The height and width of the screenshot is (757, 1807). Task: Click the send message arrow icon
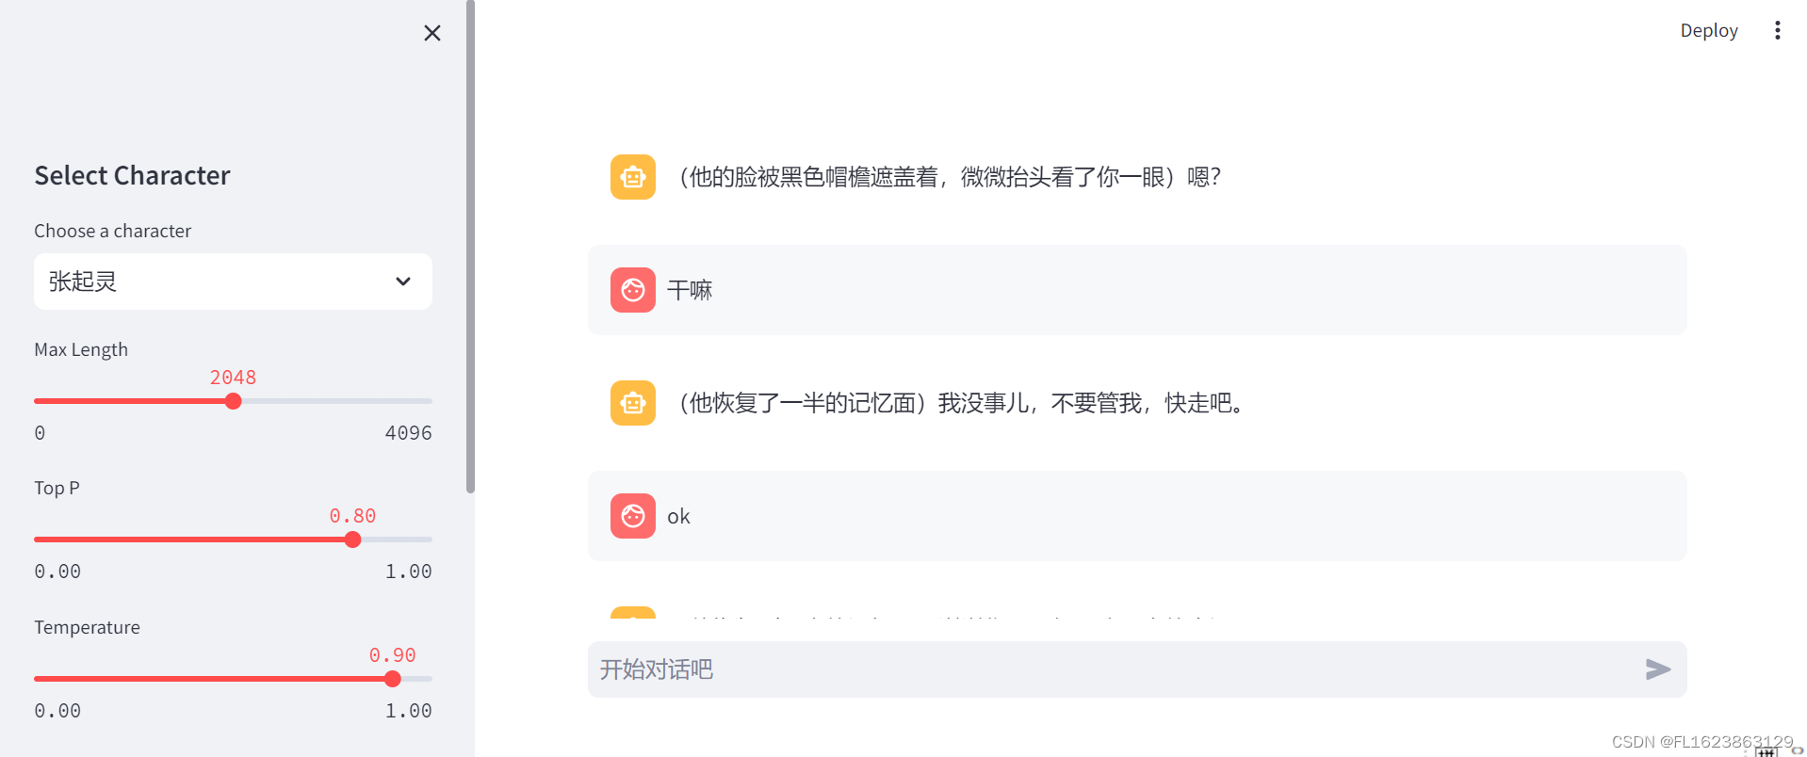click(x=1657, y=669)
